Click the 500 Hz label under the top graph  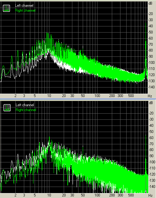(131, 96)
